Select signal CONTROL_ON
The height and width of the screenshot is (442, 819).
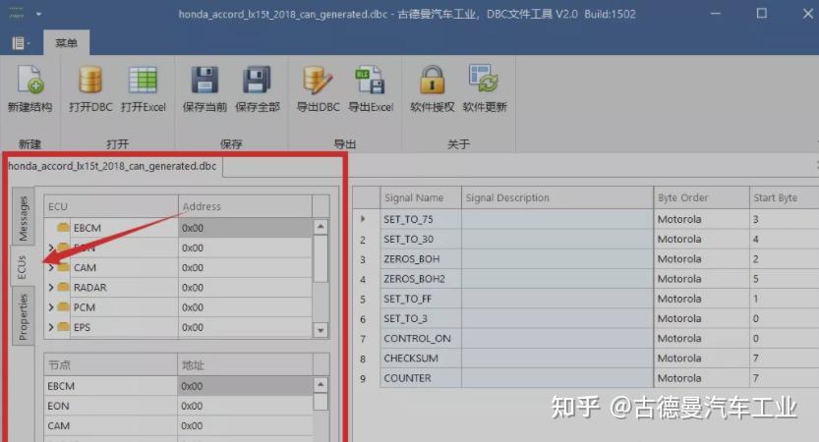pyautogui.click(x=417, y=339)
